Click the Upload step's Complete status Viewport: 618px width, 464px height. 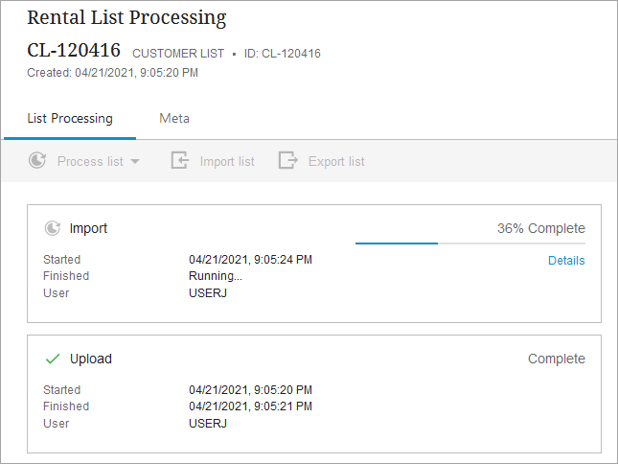(x=556, y=359)
